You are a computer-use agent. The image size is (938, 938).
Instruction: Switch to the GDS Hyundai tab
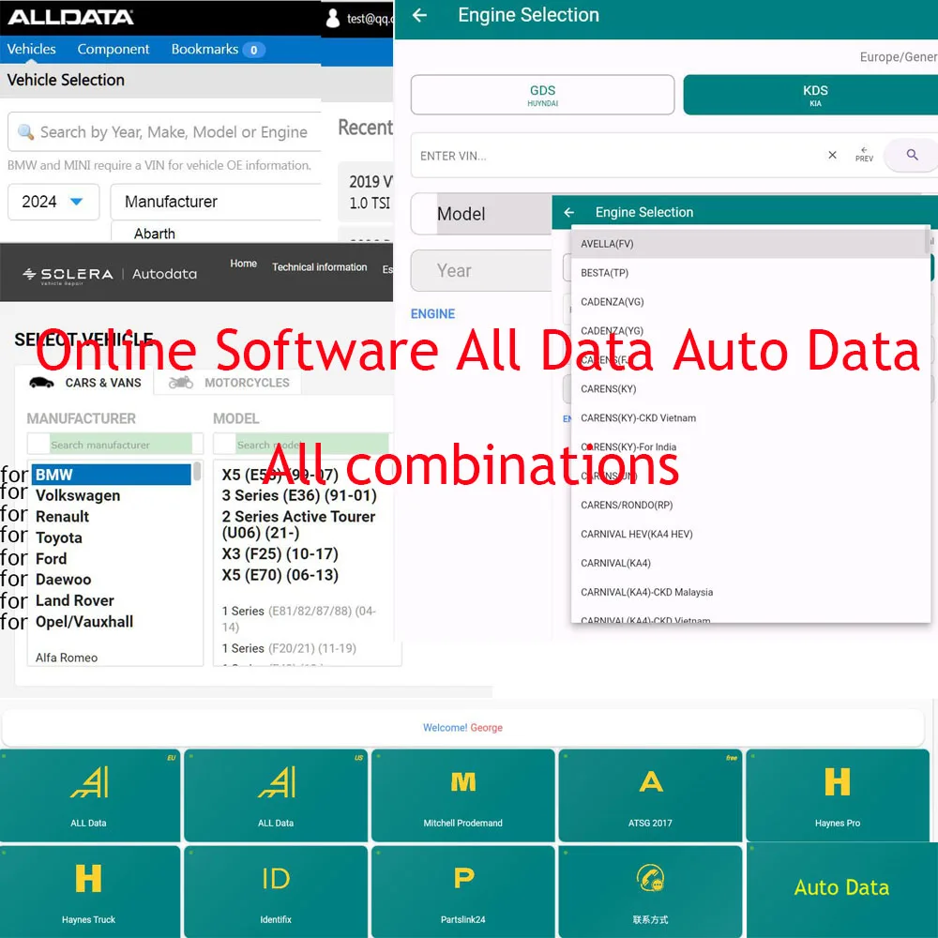pos(542,95)
